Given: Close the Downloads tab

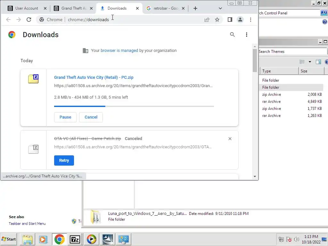Looking at the screenshot, I should click(137, 8).
